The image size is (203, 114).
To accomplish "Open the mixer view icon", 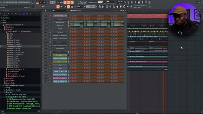I will point(110,7).
